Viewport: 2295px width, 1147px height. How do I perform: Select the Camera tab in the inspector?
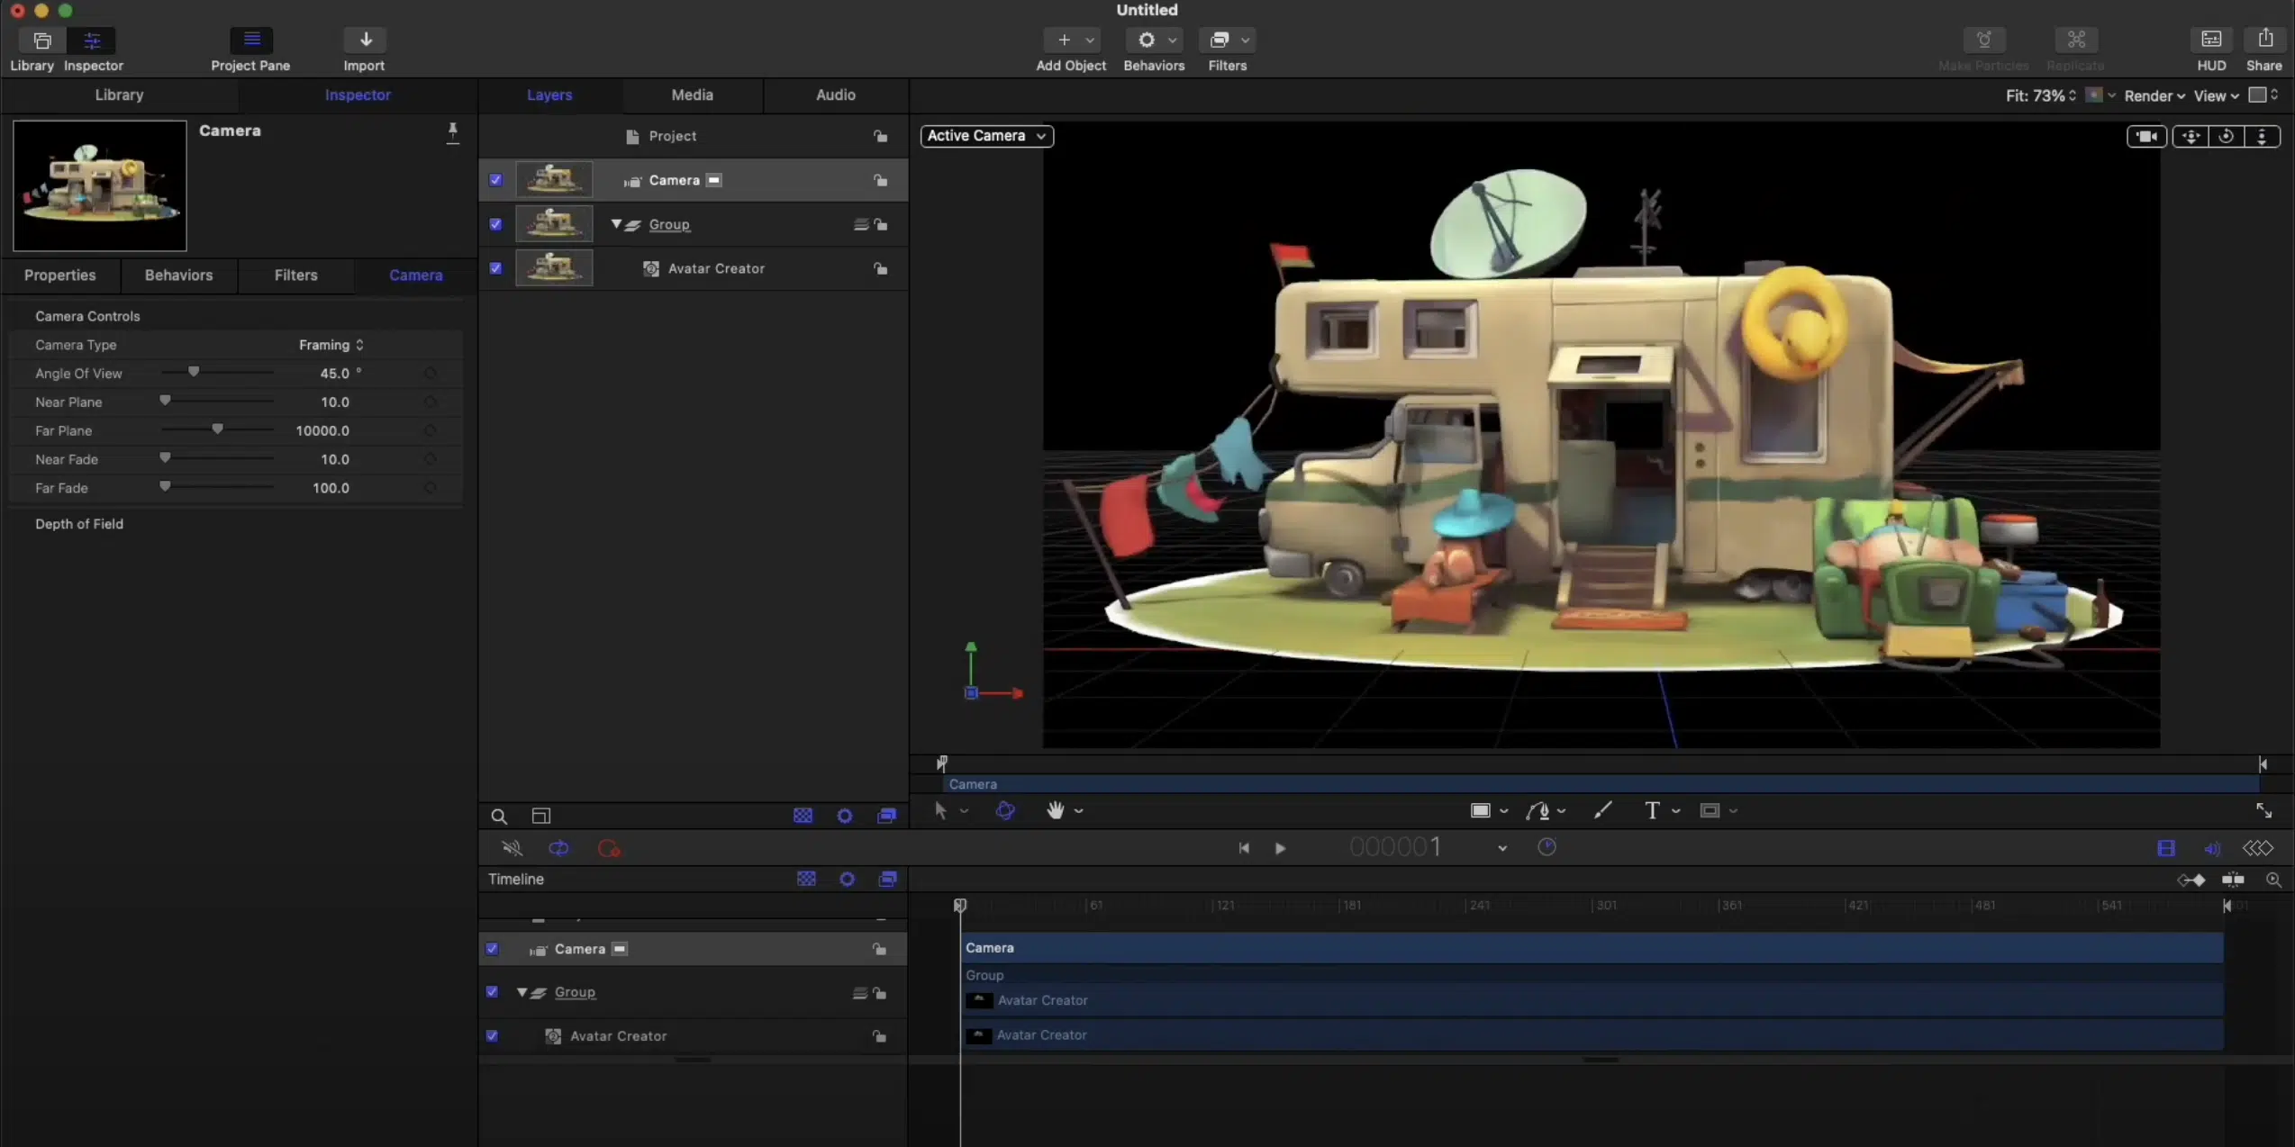click(x=414, y=275)
